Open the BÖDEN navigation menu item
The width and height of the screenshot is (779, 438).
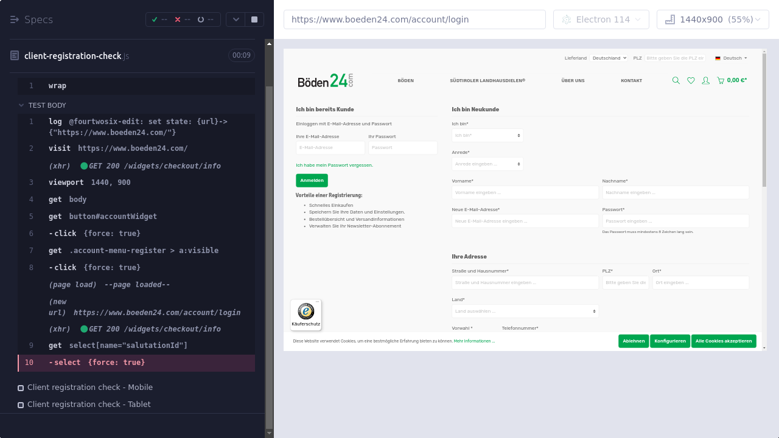tap(405, 80)
